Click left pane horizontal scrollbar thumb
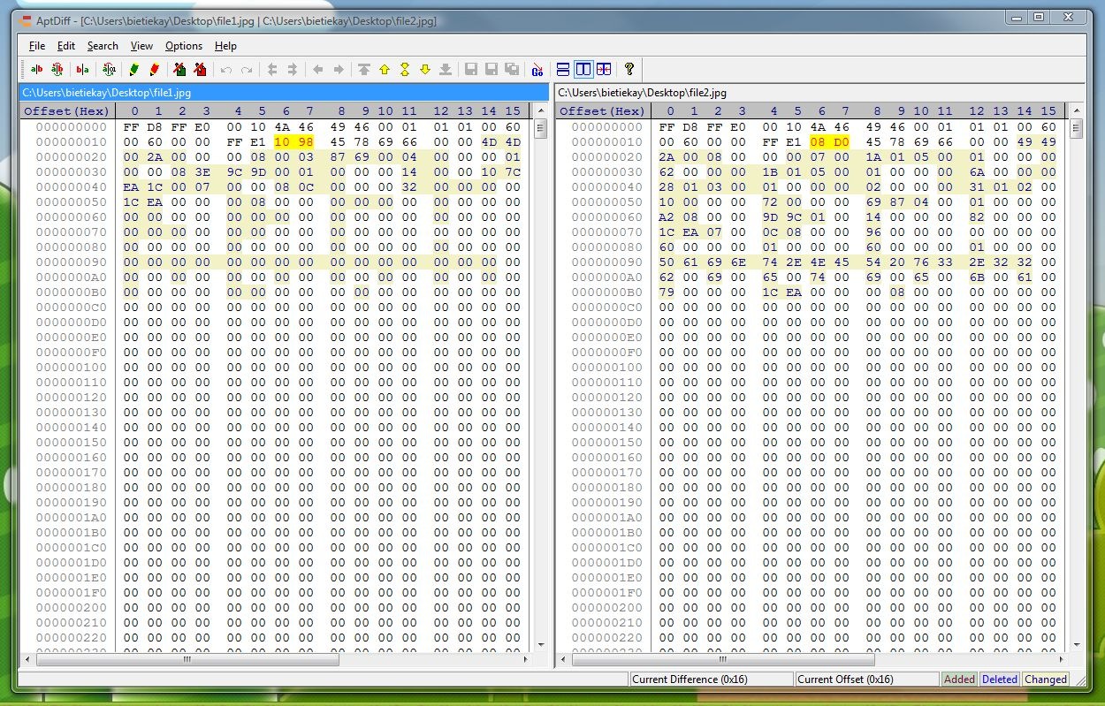This screenshot has height=706, width=1105. pyautogui.click(x=187, y=659)
